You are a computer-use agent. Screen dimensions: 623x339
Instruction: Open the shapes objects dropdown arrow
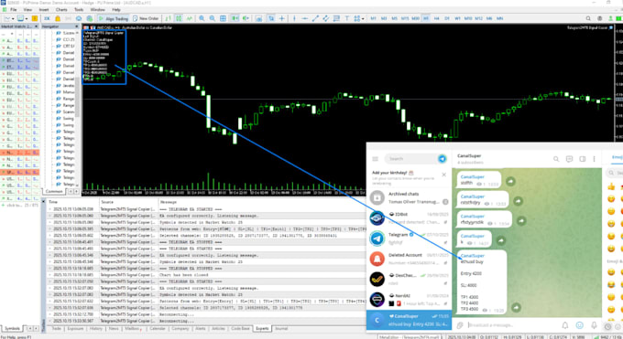pyautogui.click(x=363, y=18)
